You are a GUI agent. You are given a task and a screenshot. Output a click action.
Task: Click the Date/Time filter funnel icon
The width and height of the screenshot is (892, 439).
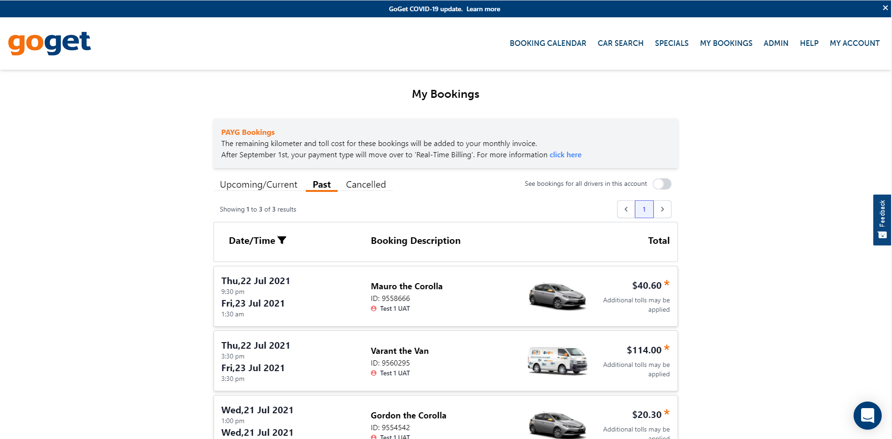(x=282, y=240)
